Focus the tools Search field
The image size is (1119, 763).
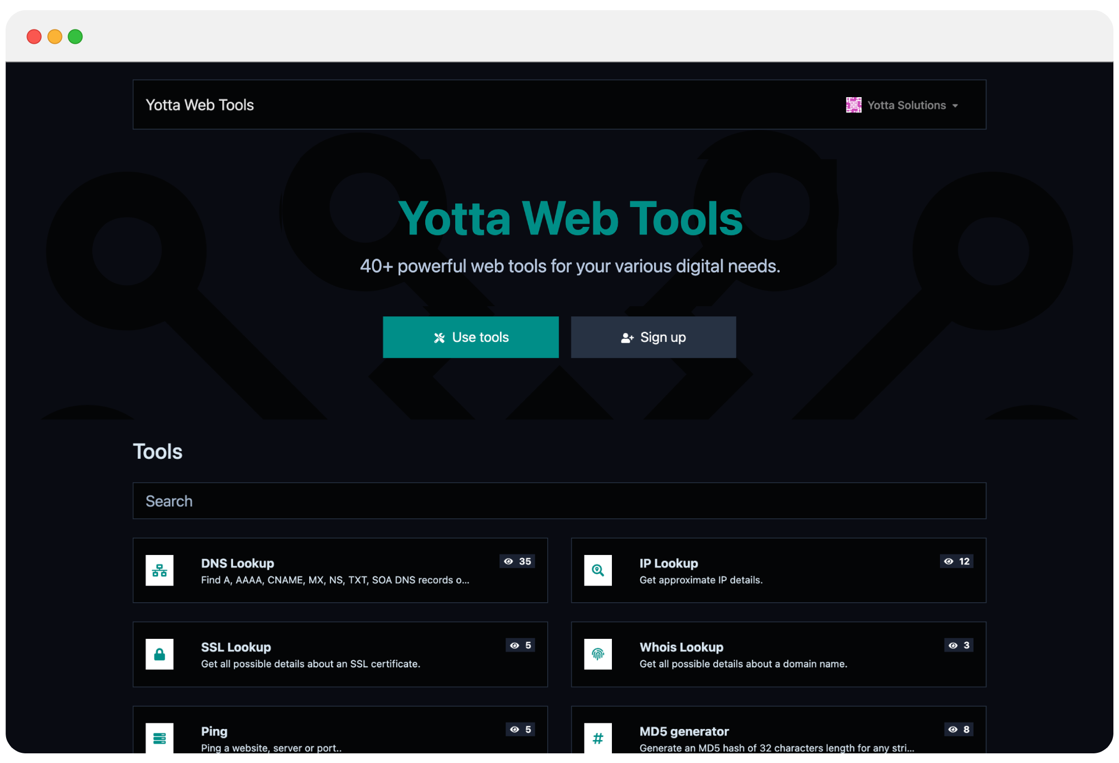[x=559, y=501]
